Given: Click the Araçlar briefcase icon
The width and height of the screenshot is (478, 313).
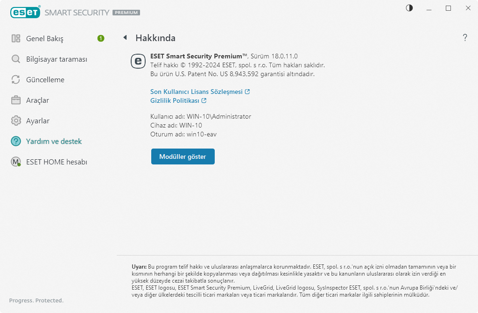Looking at the screenshot, I should (16, 100).
